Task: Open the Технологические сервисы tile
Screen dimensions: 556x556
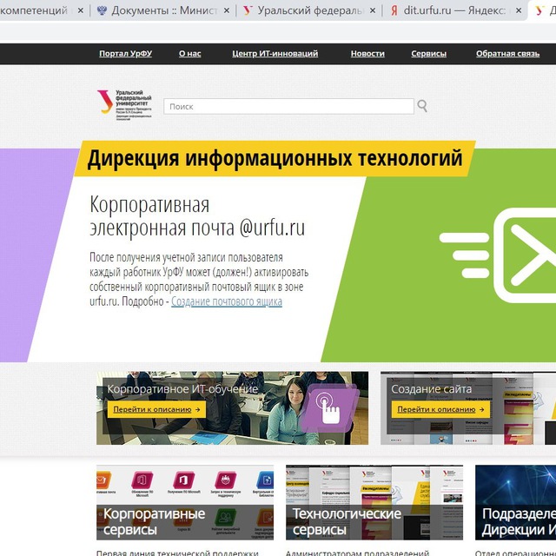Action: point(374,502)
